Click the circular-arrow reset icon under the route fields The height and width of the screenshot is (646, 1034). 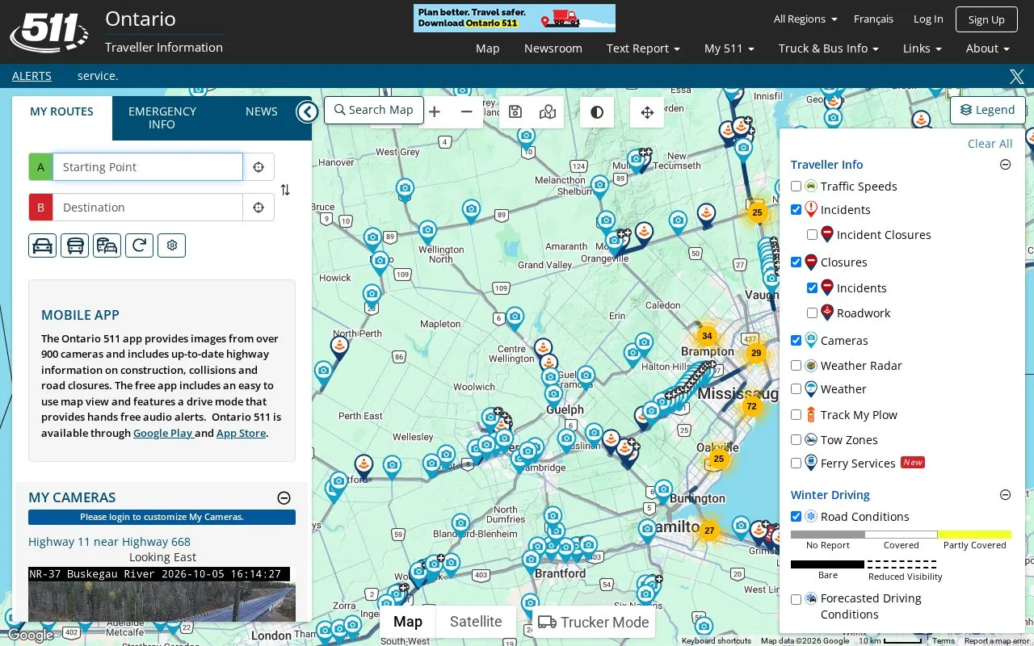(140, 245)
